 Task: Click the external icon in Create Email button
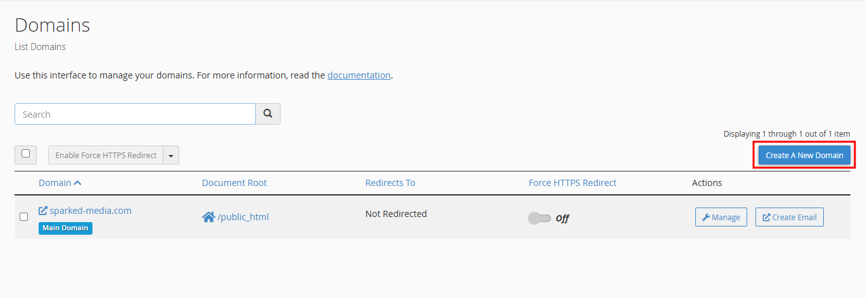pyautogui.click(x=766, y=217)
